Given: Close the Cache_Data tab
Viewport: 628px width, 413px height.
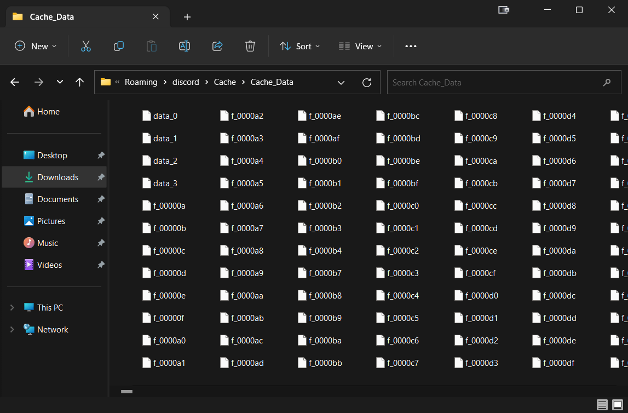Looking at the screenshot, I should pos(156,16).
